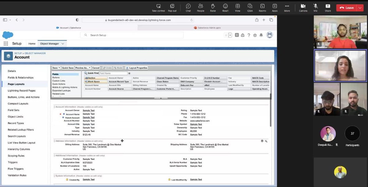The width and height of the screenshot is (368, 187).
Task: Click the Salesforce cloud logo
Action: [x=8, y=35]
